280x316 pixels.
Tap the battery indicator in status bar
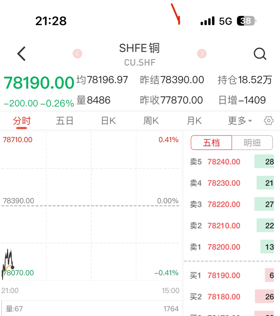pos(246,21)
